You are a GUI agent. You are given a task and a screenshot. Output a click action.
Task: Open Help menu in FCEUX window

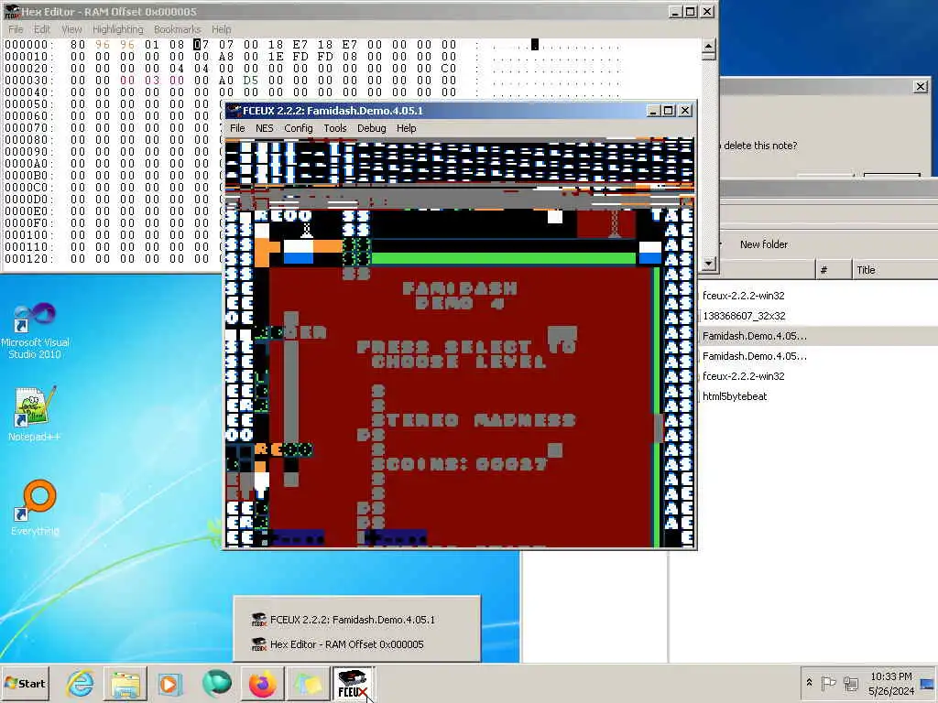[406, 128]
